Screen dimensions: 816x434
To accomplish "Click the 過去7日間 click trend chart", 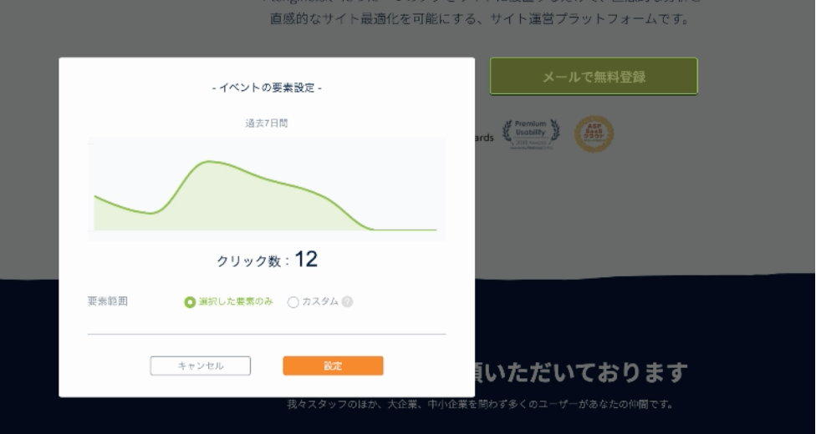I will 267,189.
